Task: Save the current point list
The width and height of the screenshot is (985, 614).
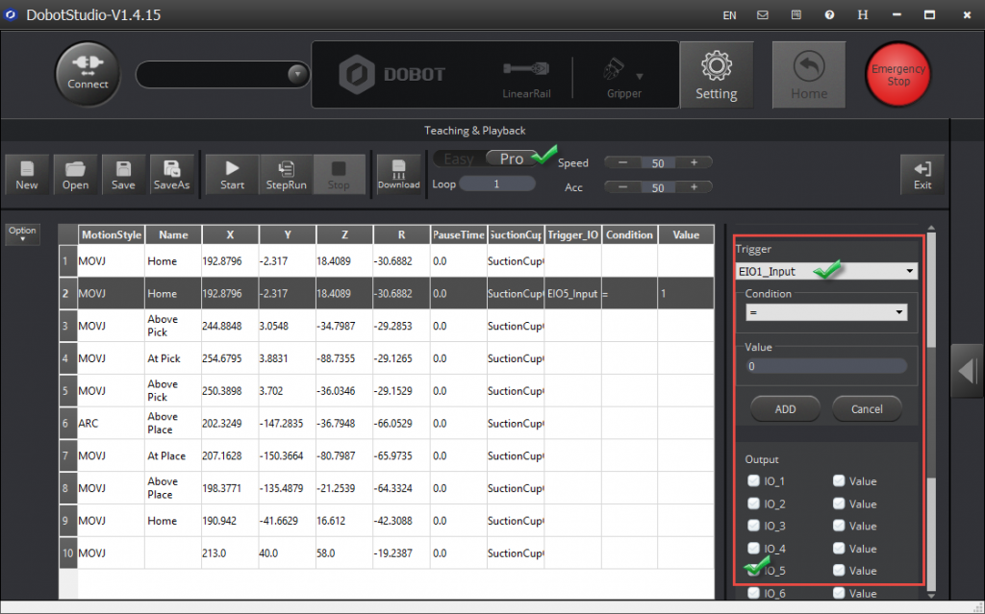Action: pyautogui.click(x=123, y=174)
